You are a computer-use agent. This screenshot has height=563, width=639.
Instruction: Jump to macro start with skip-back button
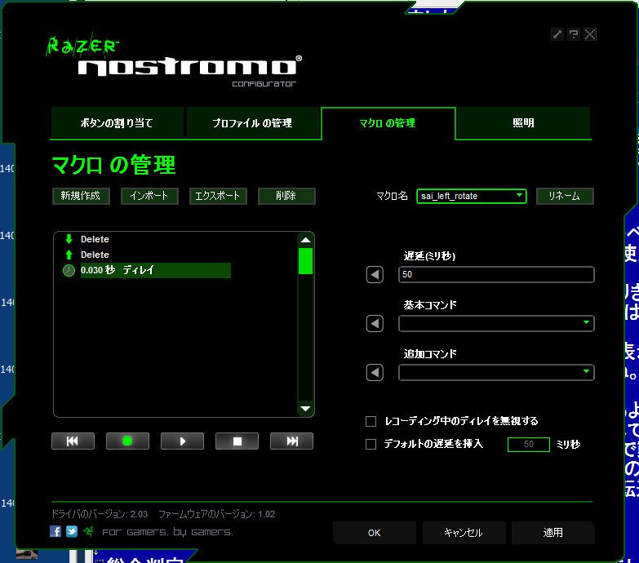pyautogui.click(x=73, y=441)
